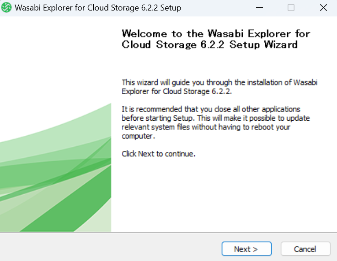
Task: Close the Wasabi Explorer Setup window
Action: coord(323,8)
